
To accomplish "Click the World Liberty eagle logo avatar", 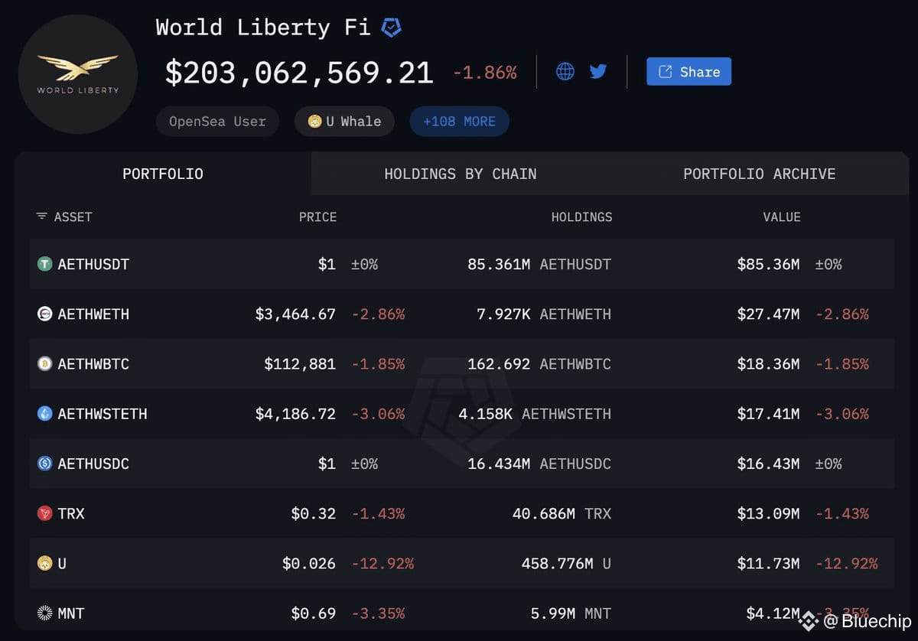I will click(x=78, y=74).
